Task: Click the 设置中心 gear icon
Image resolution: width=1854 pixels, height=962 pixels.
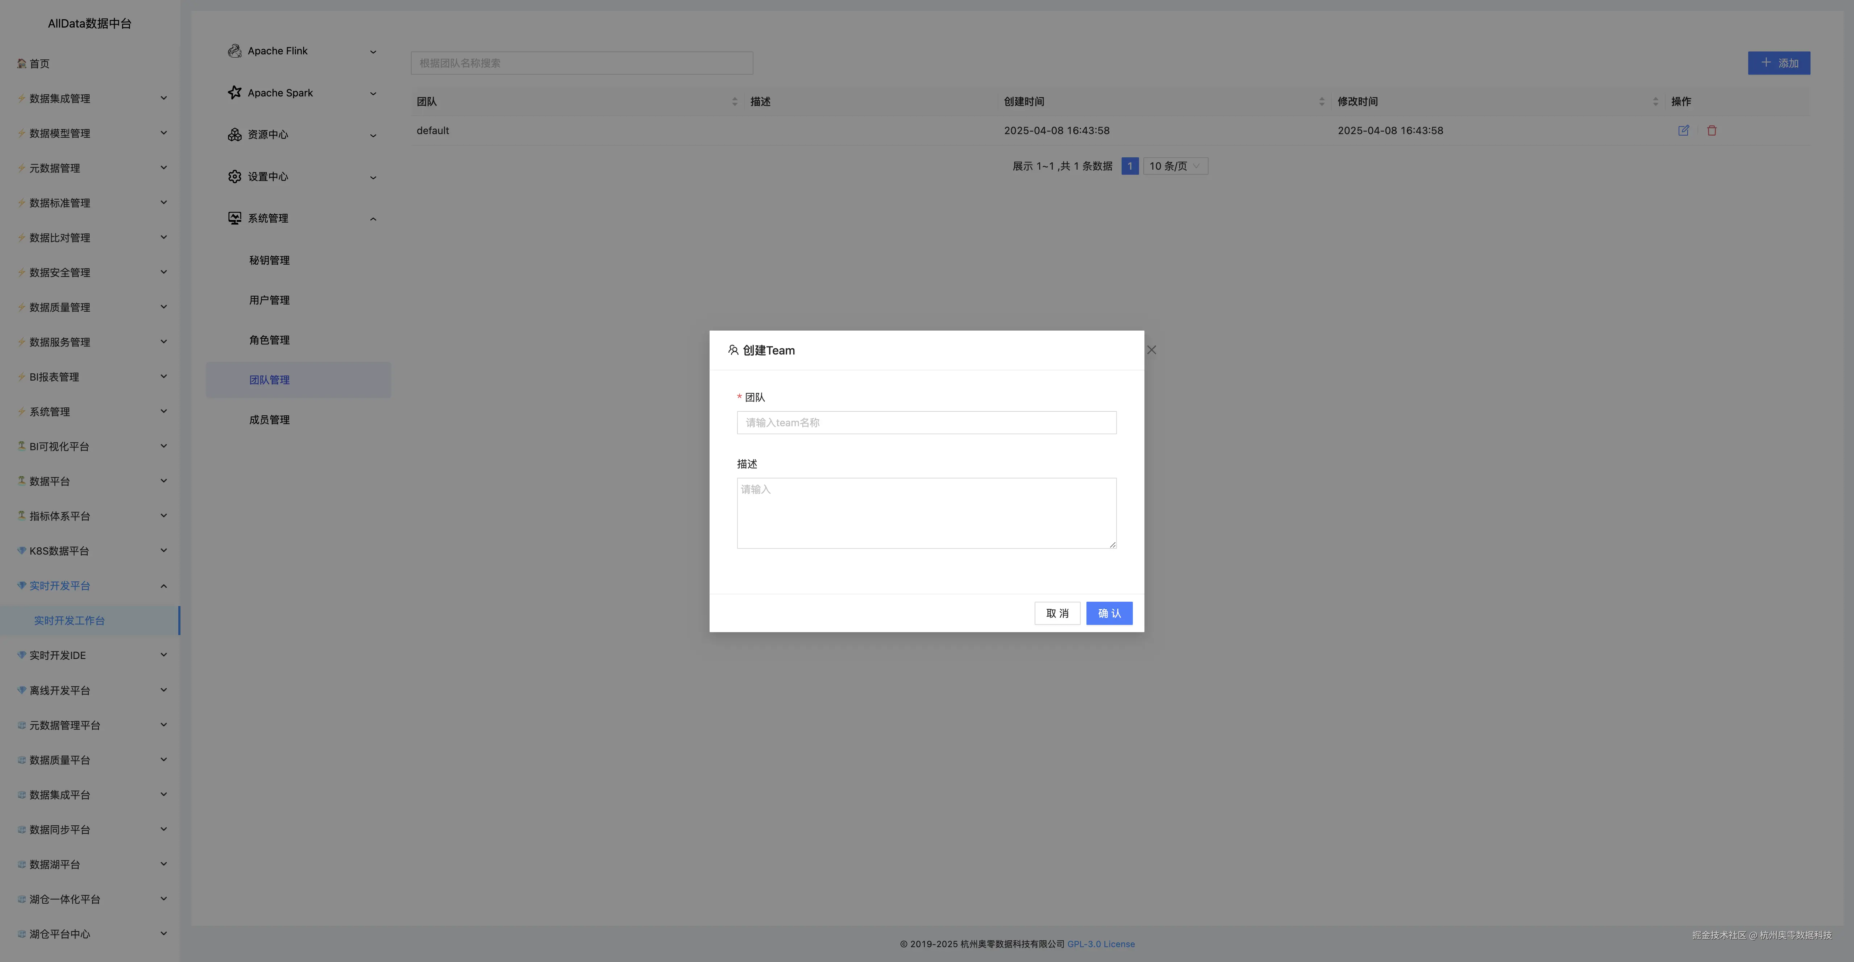Action: point(234,177)
